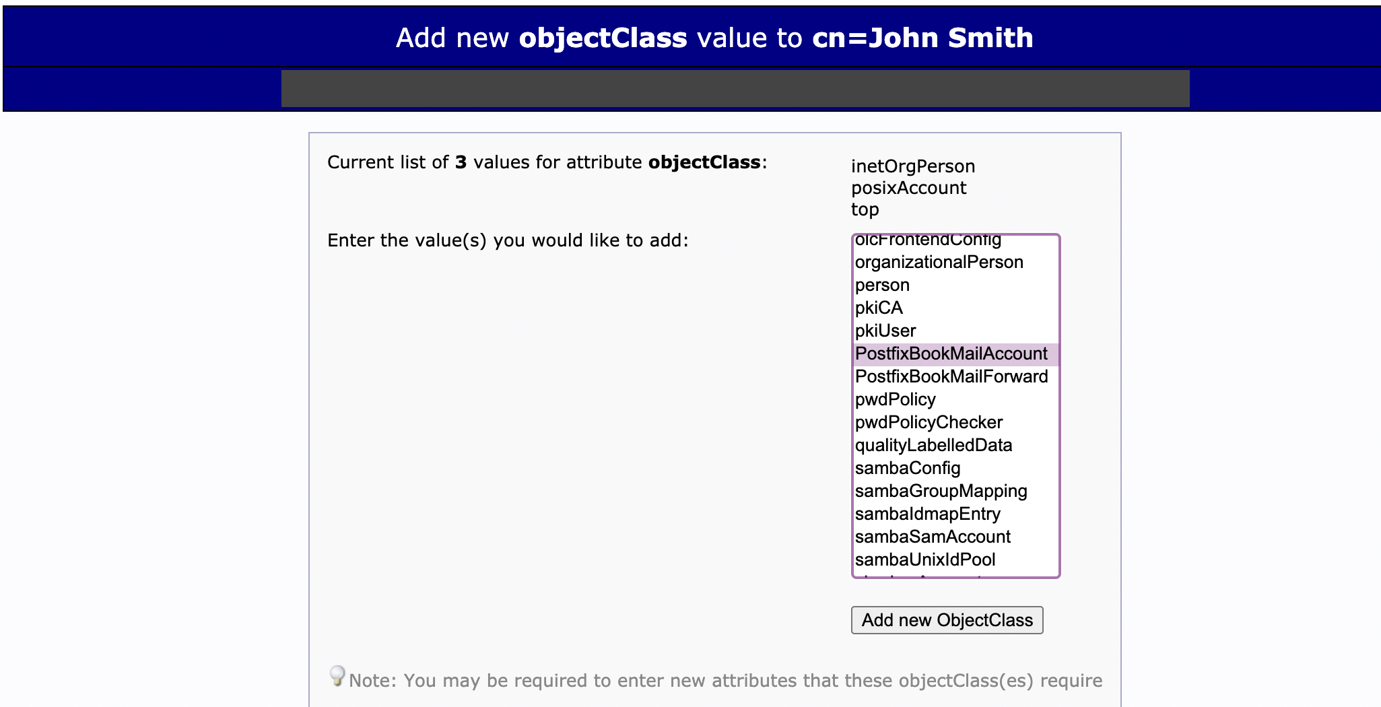Select organizationalPerson in the objectClass list
This screenshot has width=1381, height=707.
pos(955,262)
